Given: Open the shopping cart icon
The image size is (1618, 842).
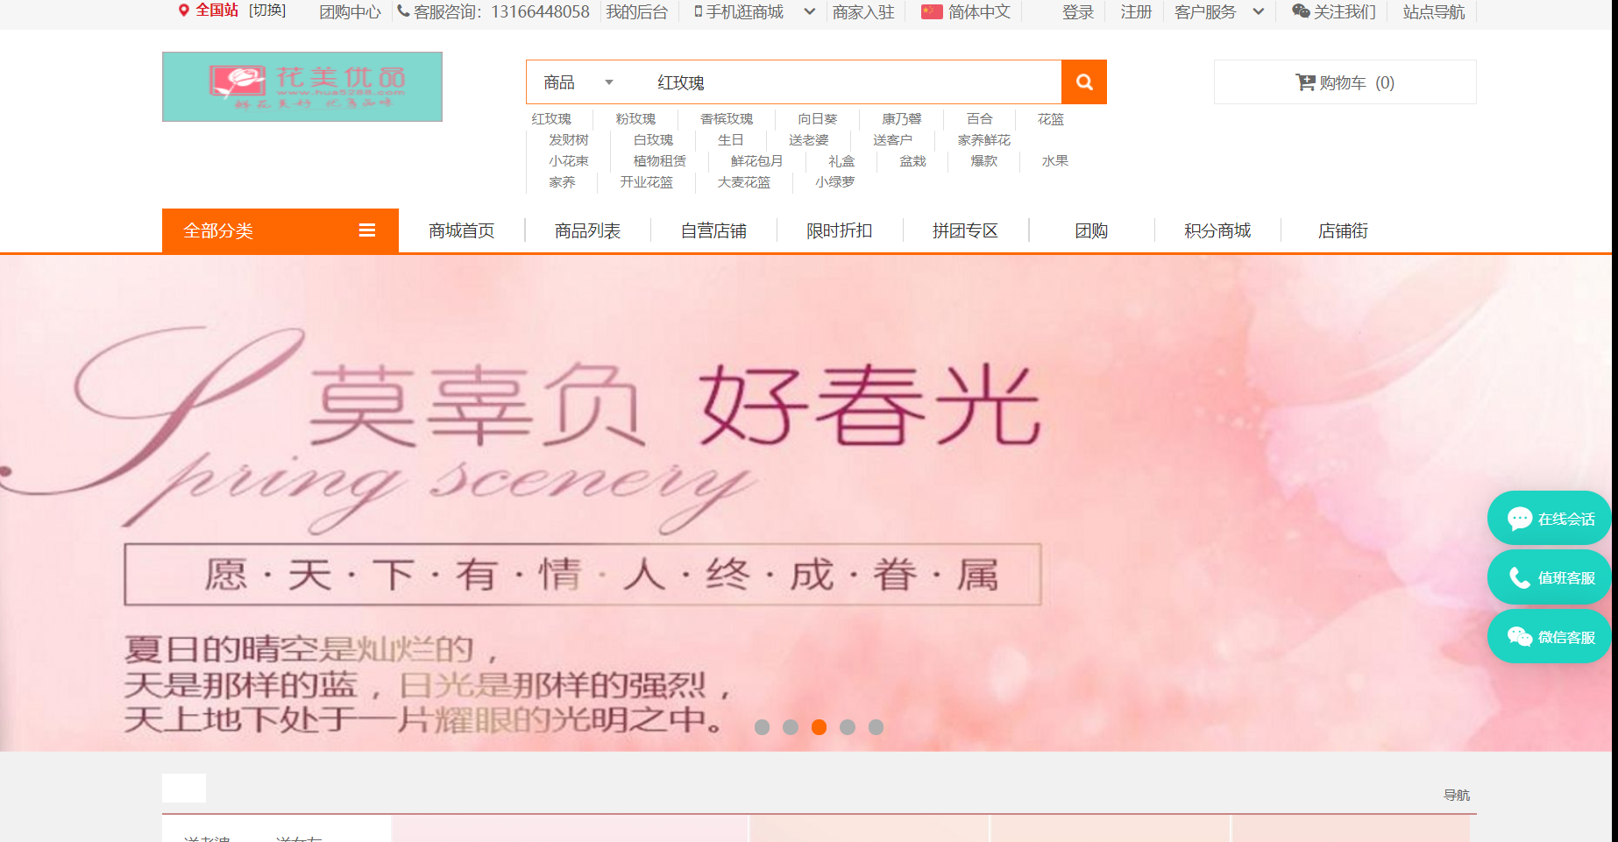Looking at the screenshot, I should point(1305,82).
